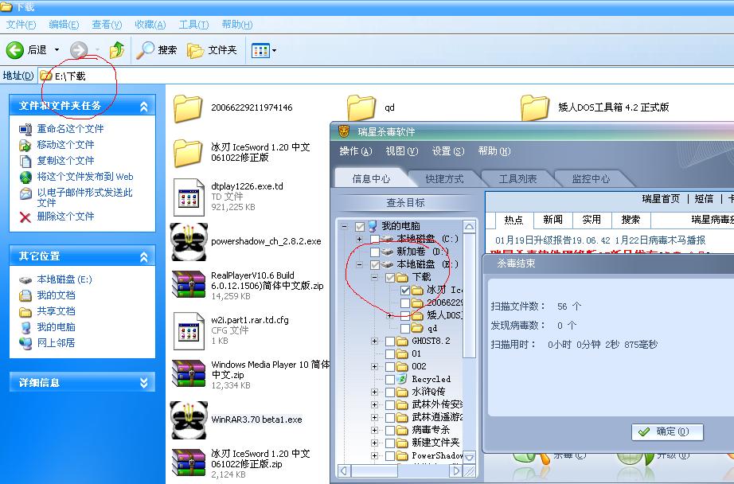Open the 操作(A) menu in Rising
Screen dimensions: 734x484
356,151
